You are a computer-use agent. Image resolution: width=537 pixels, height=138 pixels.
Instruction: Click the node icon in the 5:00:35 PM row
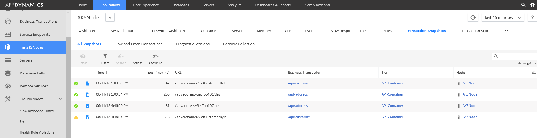coord(459,83)
